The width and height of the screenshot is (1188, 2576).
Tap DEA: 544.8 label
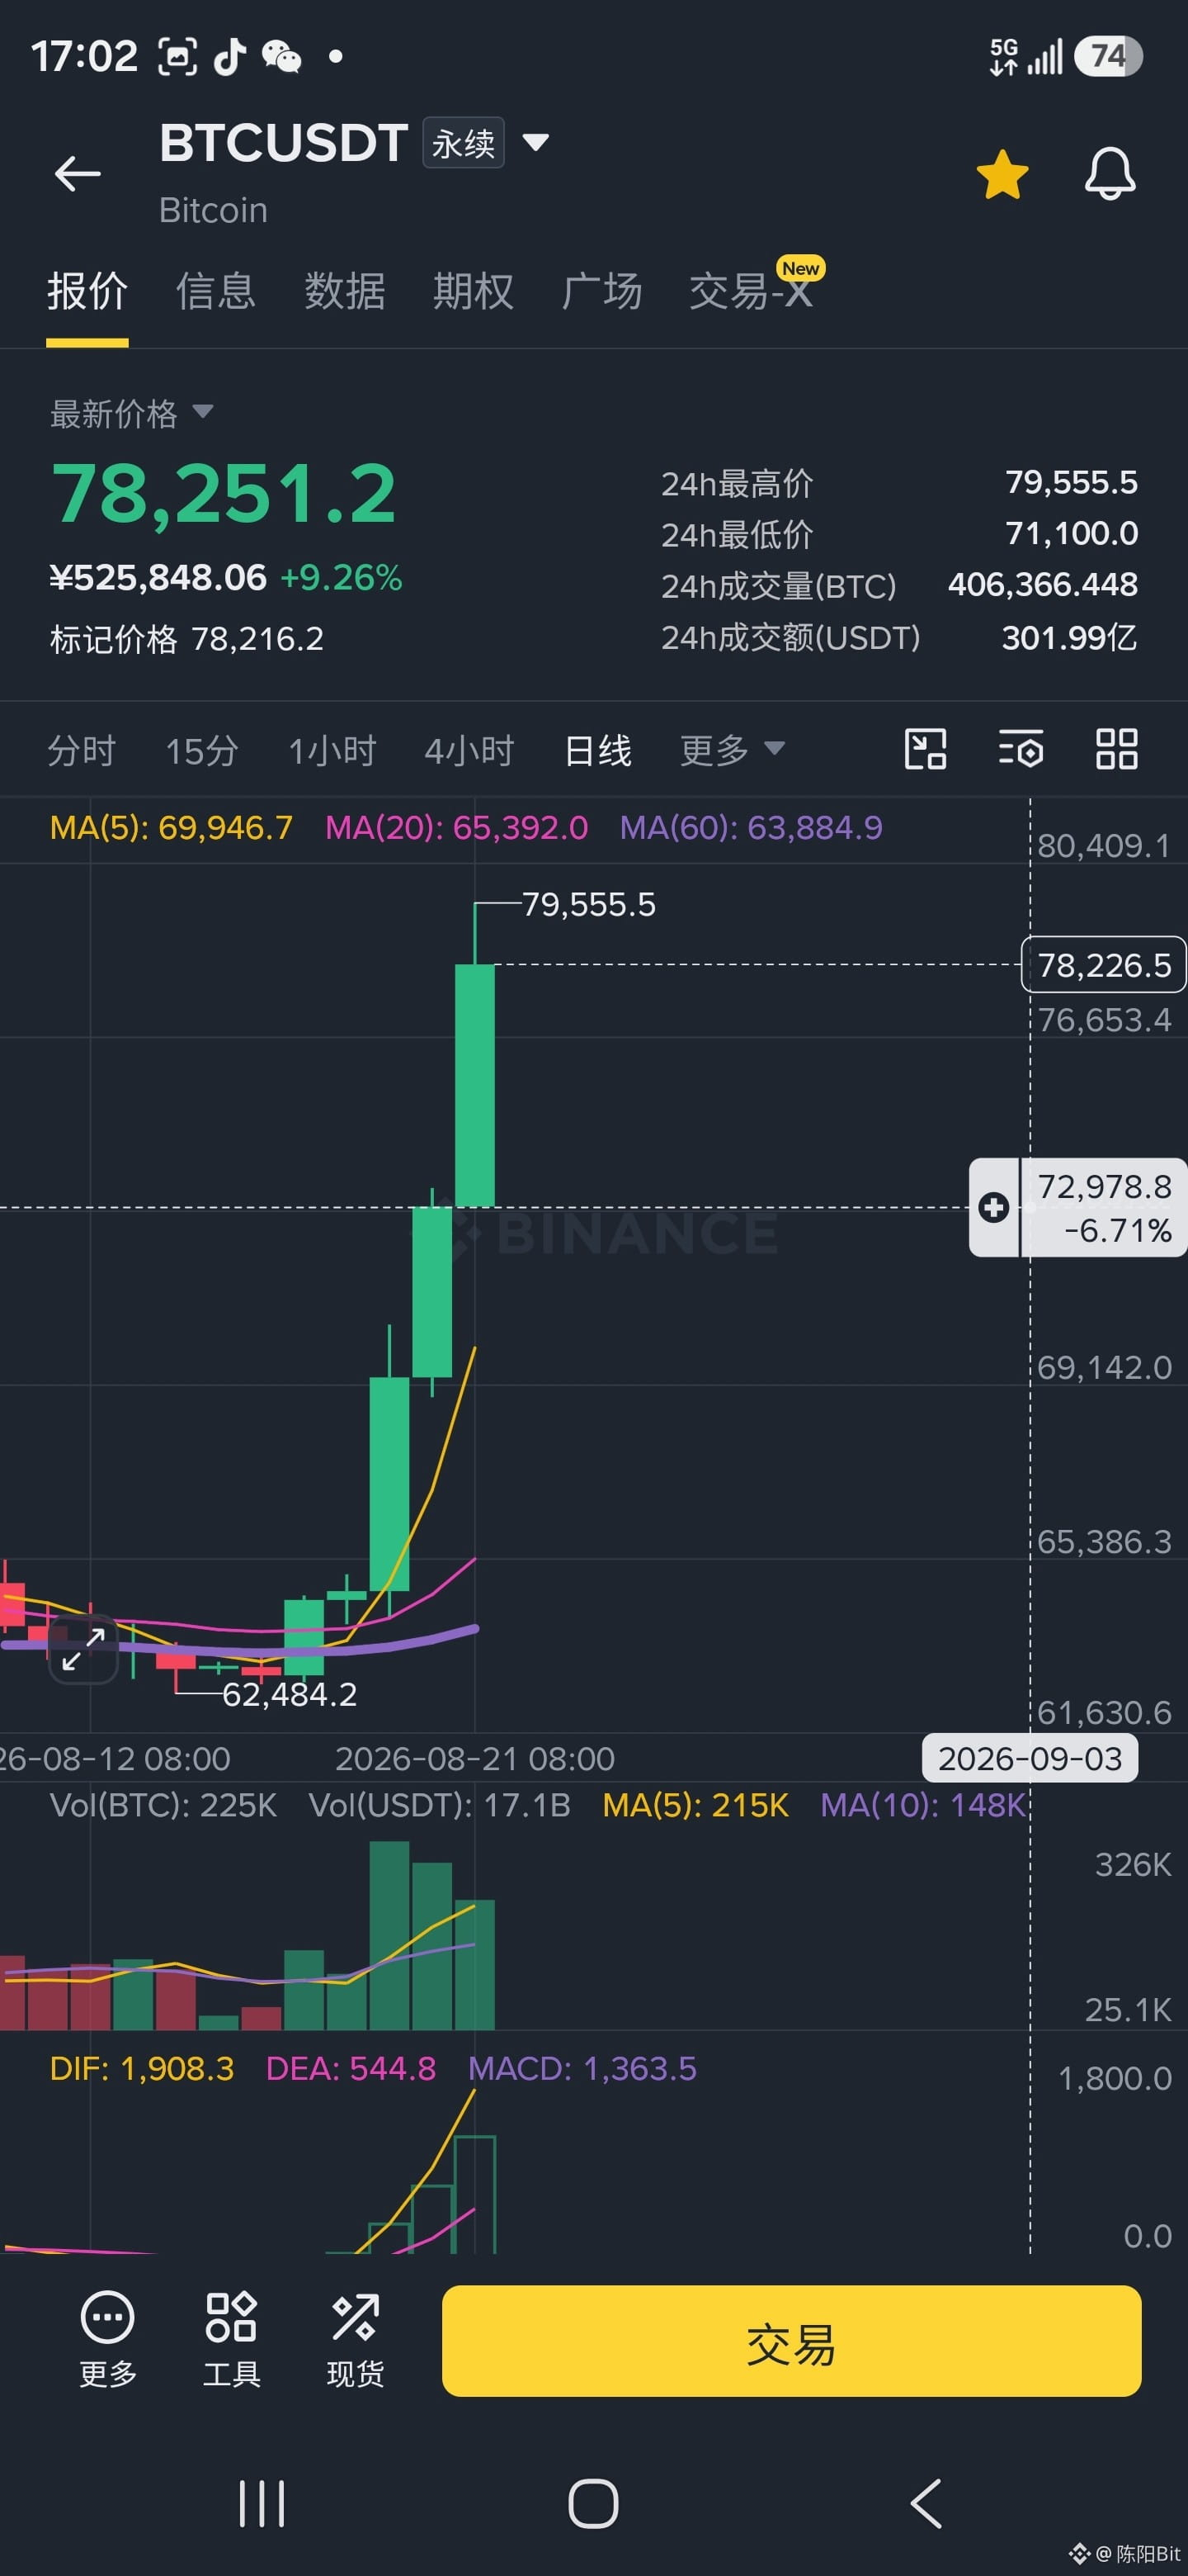[x=351, y=2068]
